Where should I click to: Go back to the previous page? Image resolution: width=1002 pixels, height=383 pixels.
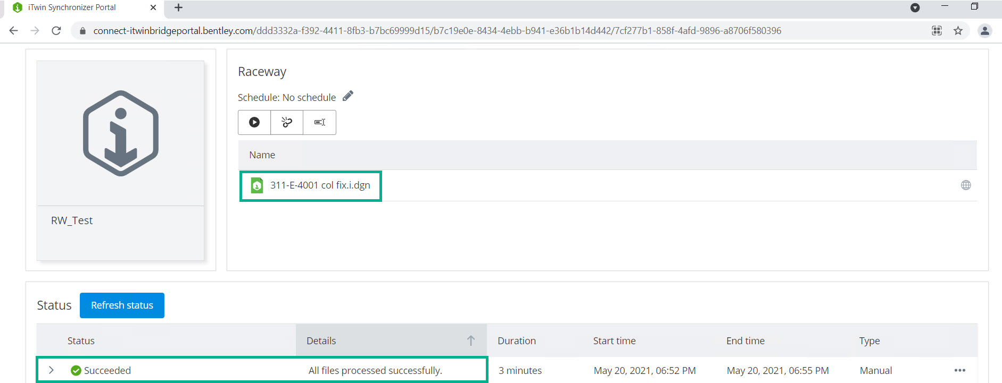(x=14, y=31)
